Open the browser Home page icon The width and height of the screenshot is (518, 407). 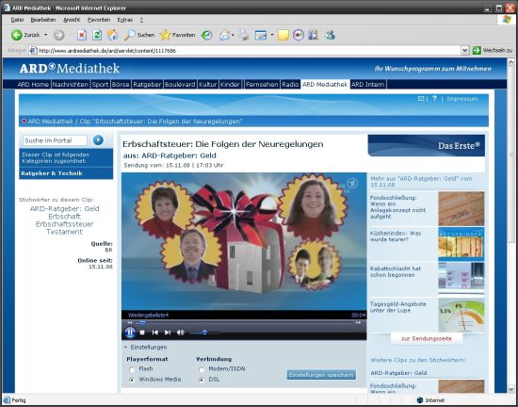pyautogui.click(x=112, y=35)
